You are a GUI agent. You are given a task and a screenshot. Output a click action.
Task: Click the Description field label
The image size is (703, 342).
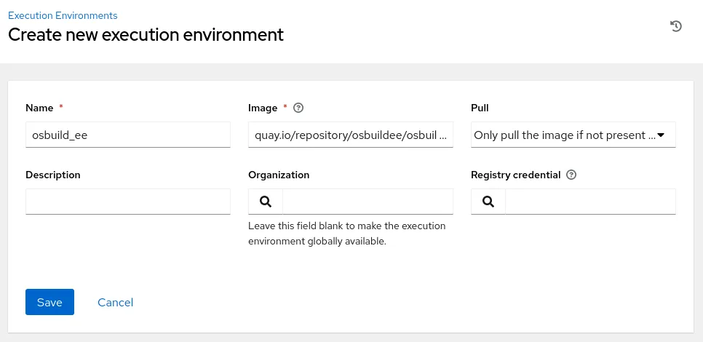coord(53,175)
